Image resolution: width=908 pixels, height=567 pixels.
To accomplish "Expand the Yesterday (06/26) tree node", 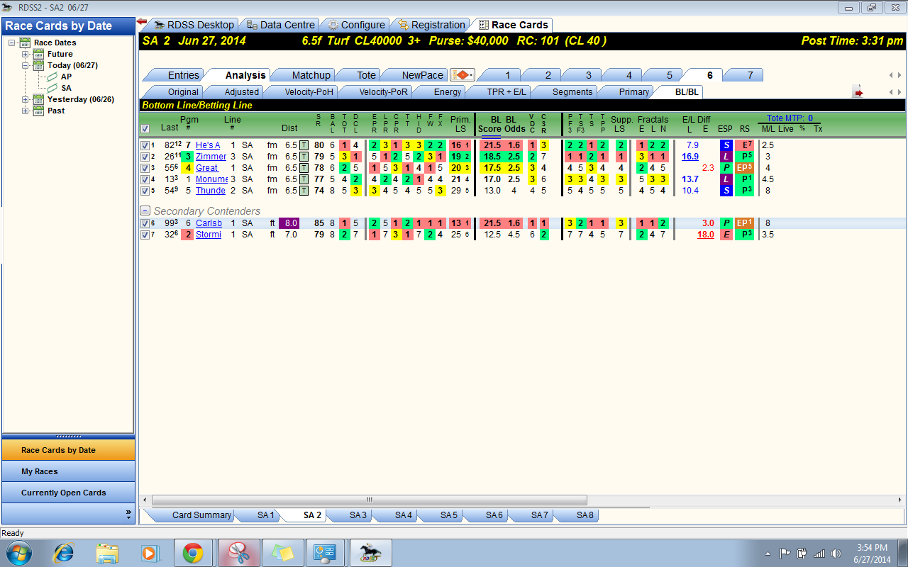I will coord(26,99).
